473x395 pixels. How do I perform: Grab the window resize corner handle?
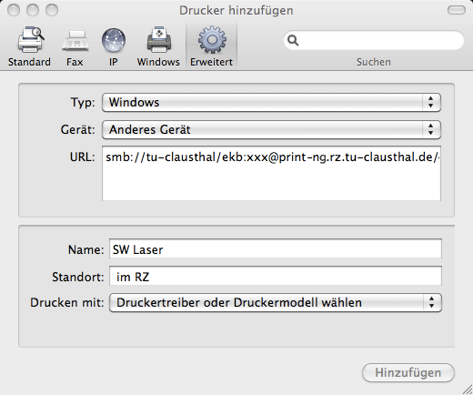point(468,390)
